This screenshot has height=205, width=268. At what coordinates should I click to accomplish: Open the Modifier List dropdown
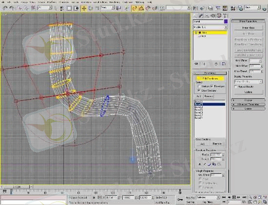210,27
